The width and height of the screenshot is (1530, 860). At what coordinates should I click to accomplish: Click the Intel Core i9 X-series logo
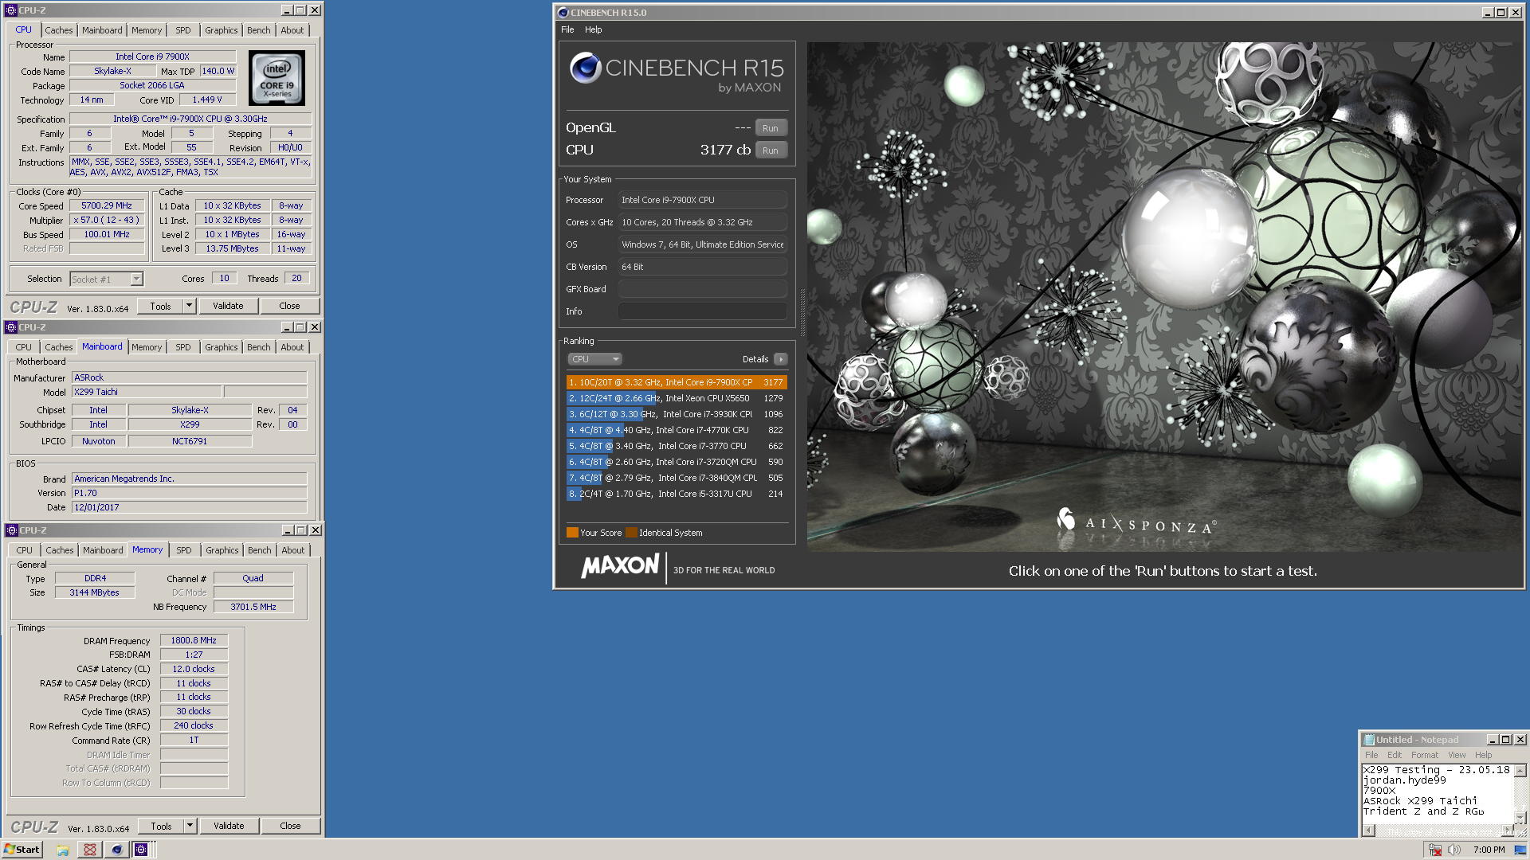click(x=277, y=78)
